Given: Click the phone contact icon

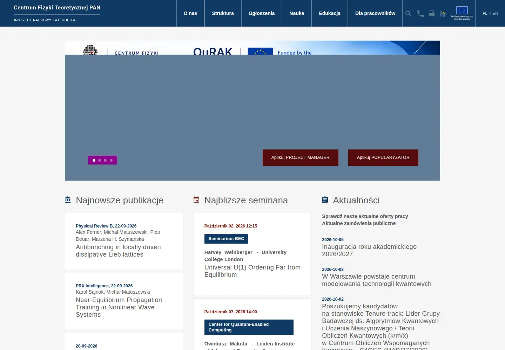Looking at the screenshot, I should tap(420, 14).
